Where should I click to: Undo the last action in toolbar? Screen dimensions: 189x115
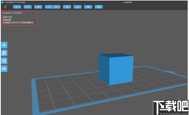[49, 7]
